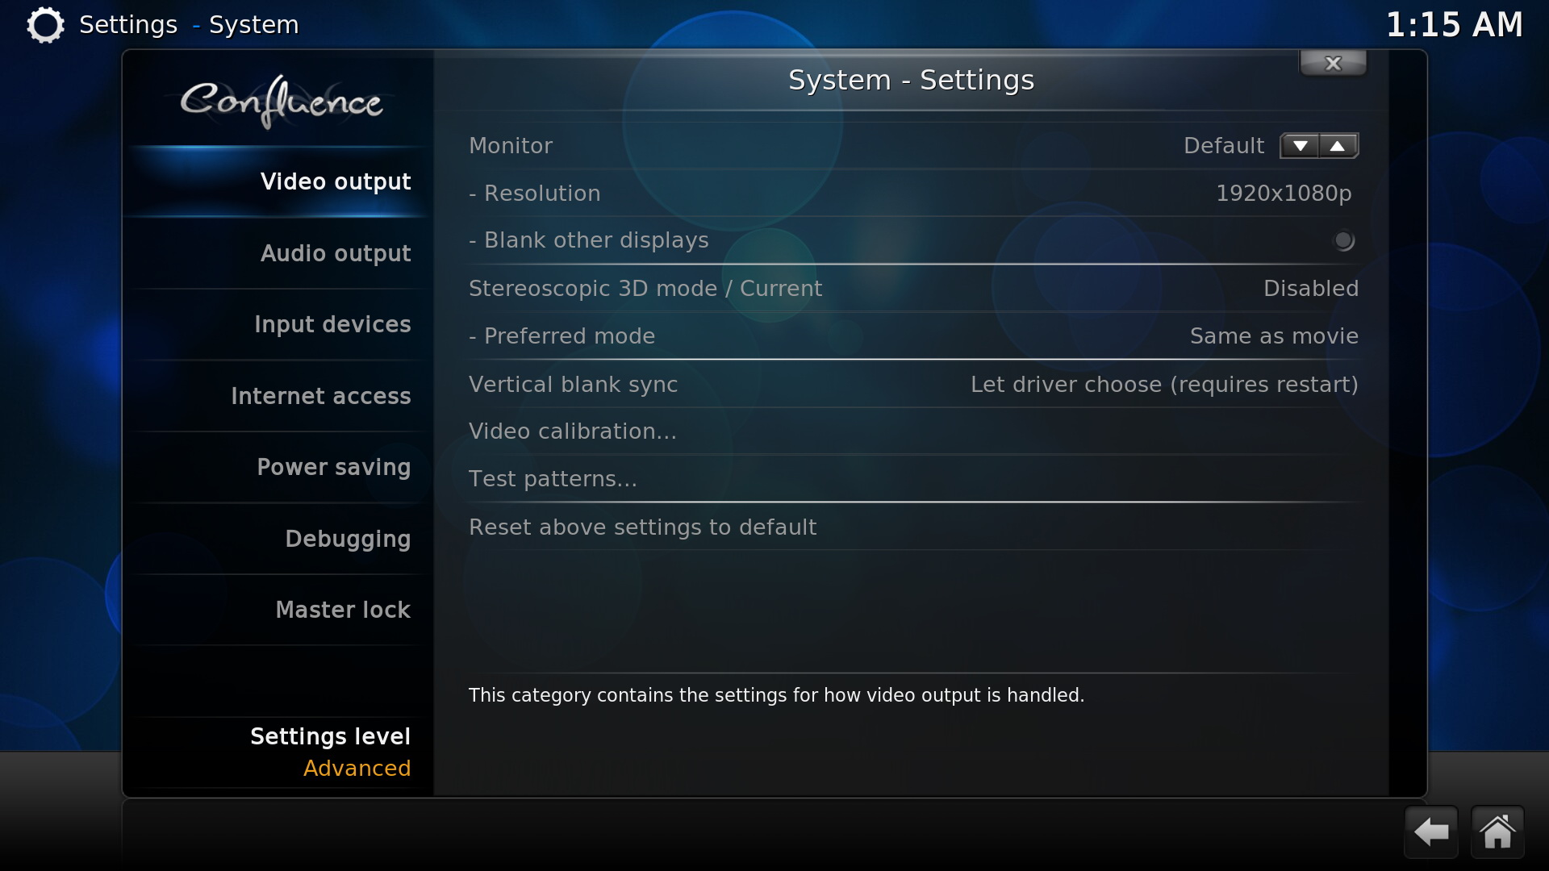Open Test patterns

(913, 479)
